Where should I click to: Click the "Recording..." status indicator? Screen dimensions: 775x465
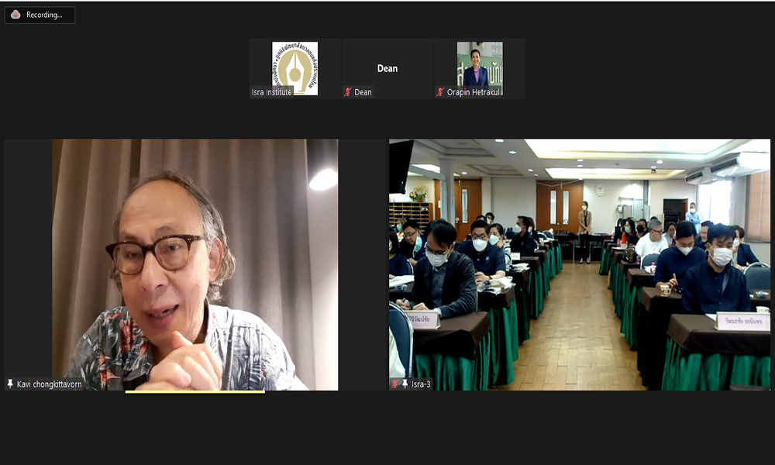(x=44, y=15)
